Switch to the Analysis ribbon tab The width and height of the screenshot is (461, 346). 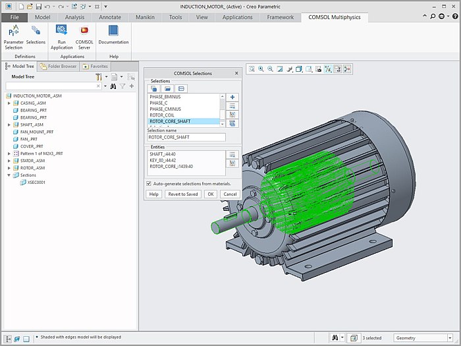coord(74,17)
